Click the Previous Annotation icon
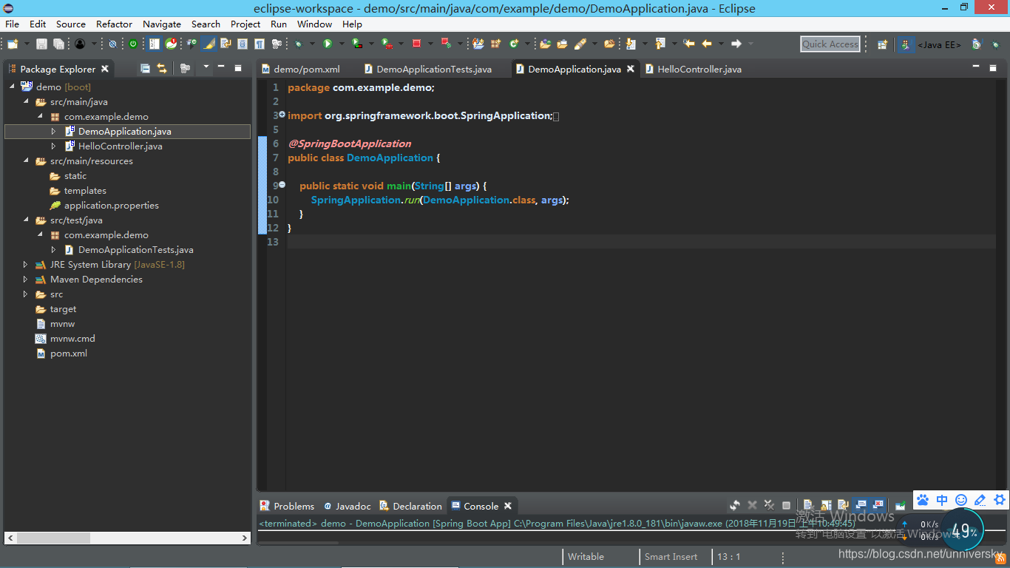Screen dimensions: 1010x568 tap(660, 44)
